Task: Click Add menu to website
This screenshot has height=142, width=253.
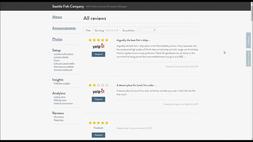Action: 64,67
